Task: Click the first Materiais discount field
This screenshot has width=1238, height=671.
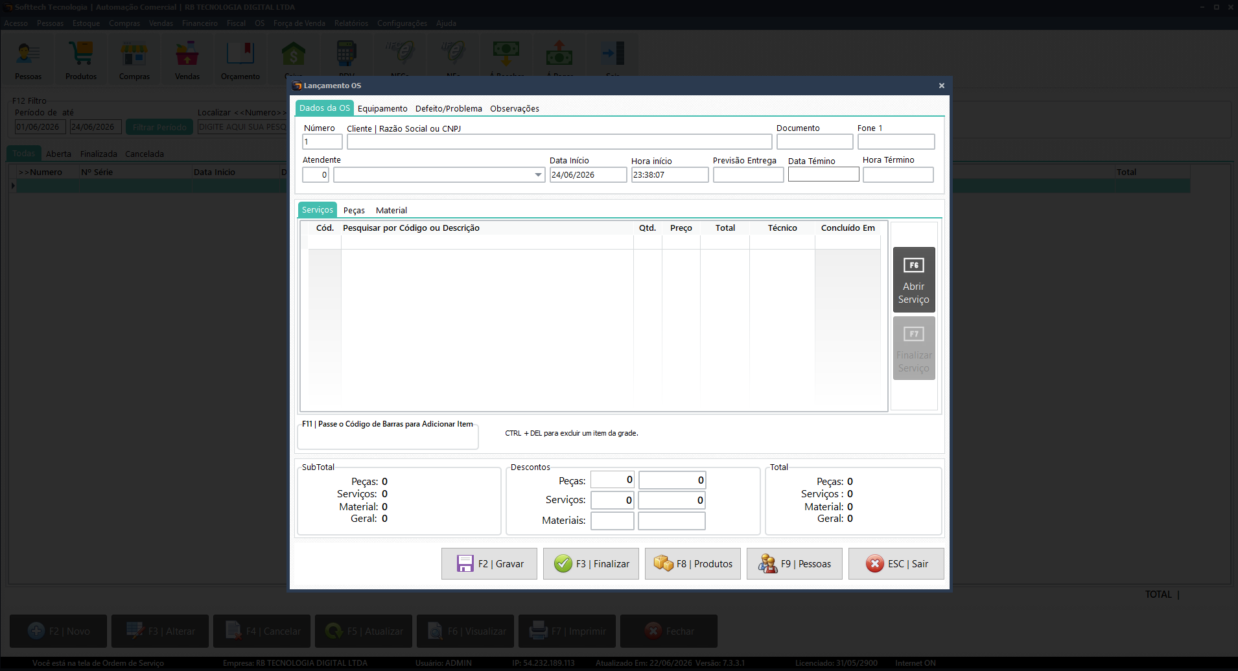Action: click(x=613, y=521)
